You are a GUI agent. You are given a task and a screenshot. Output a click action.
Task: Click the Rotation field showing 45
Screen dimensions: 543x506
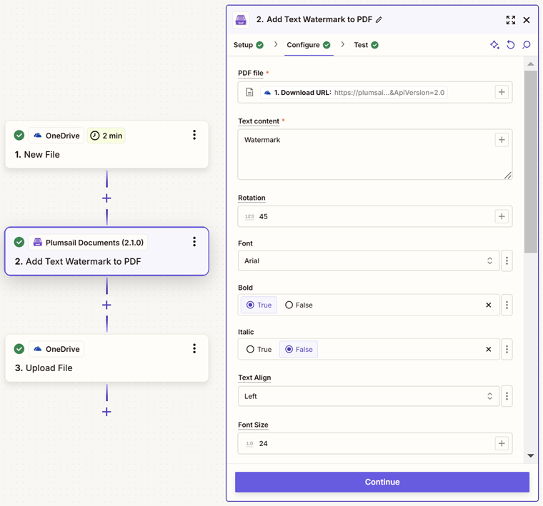point(374,216)
